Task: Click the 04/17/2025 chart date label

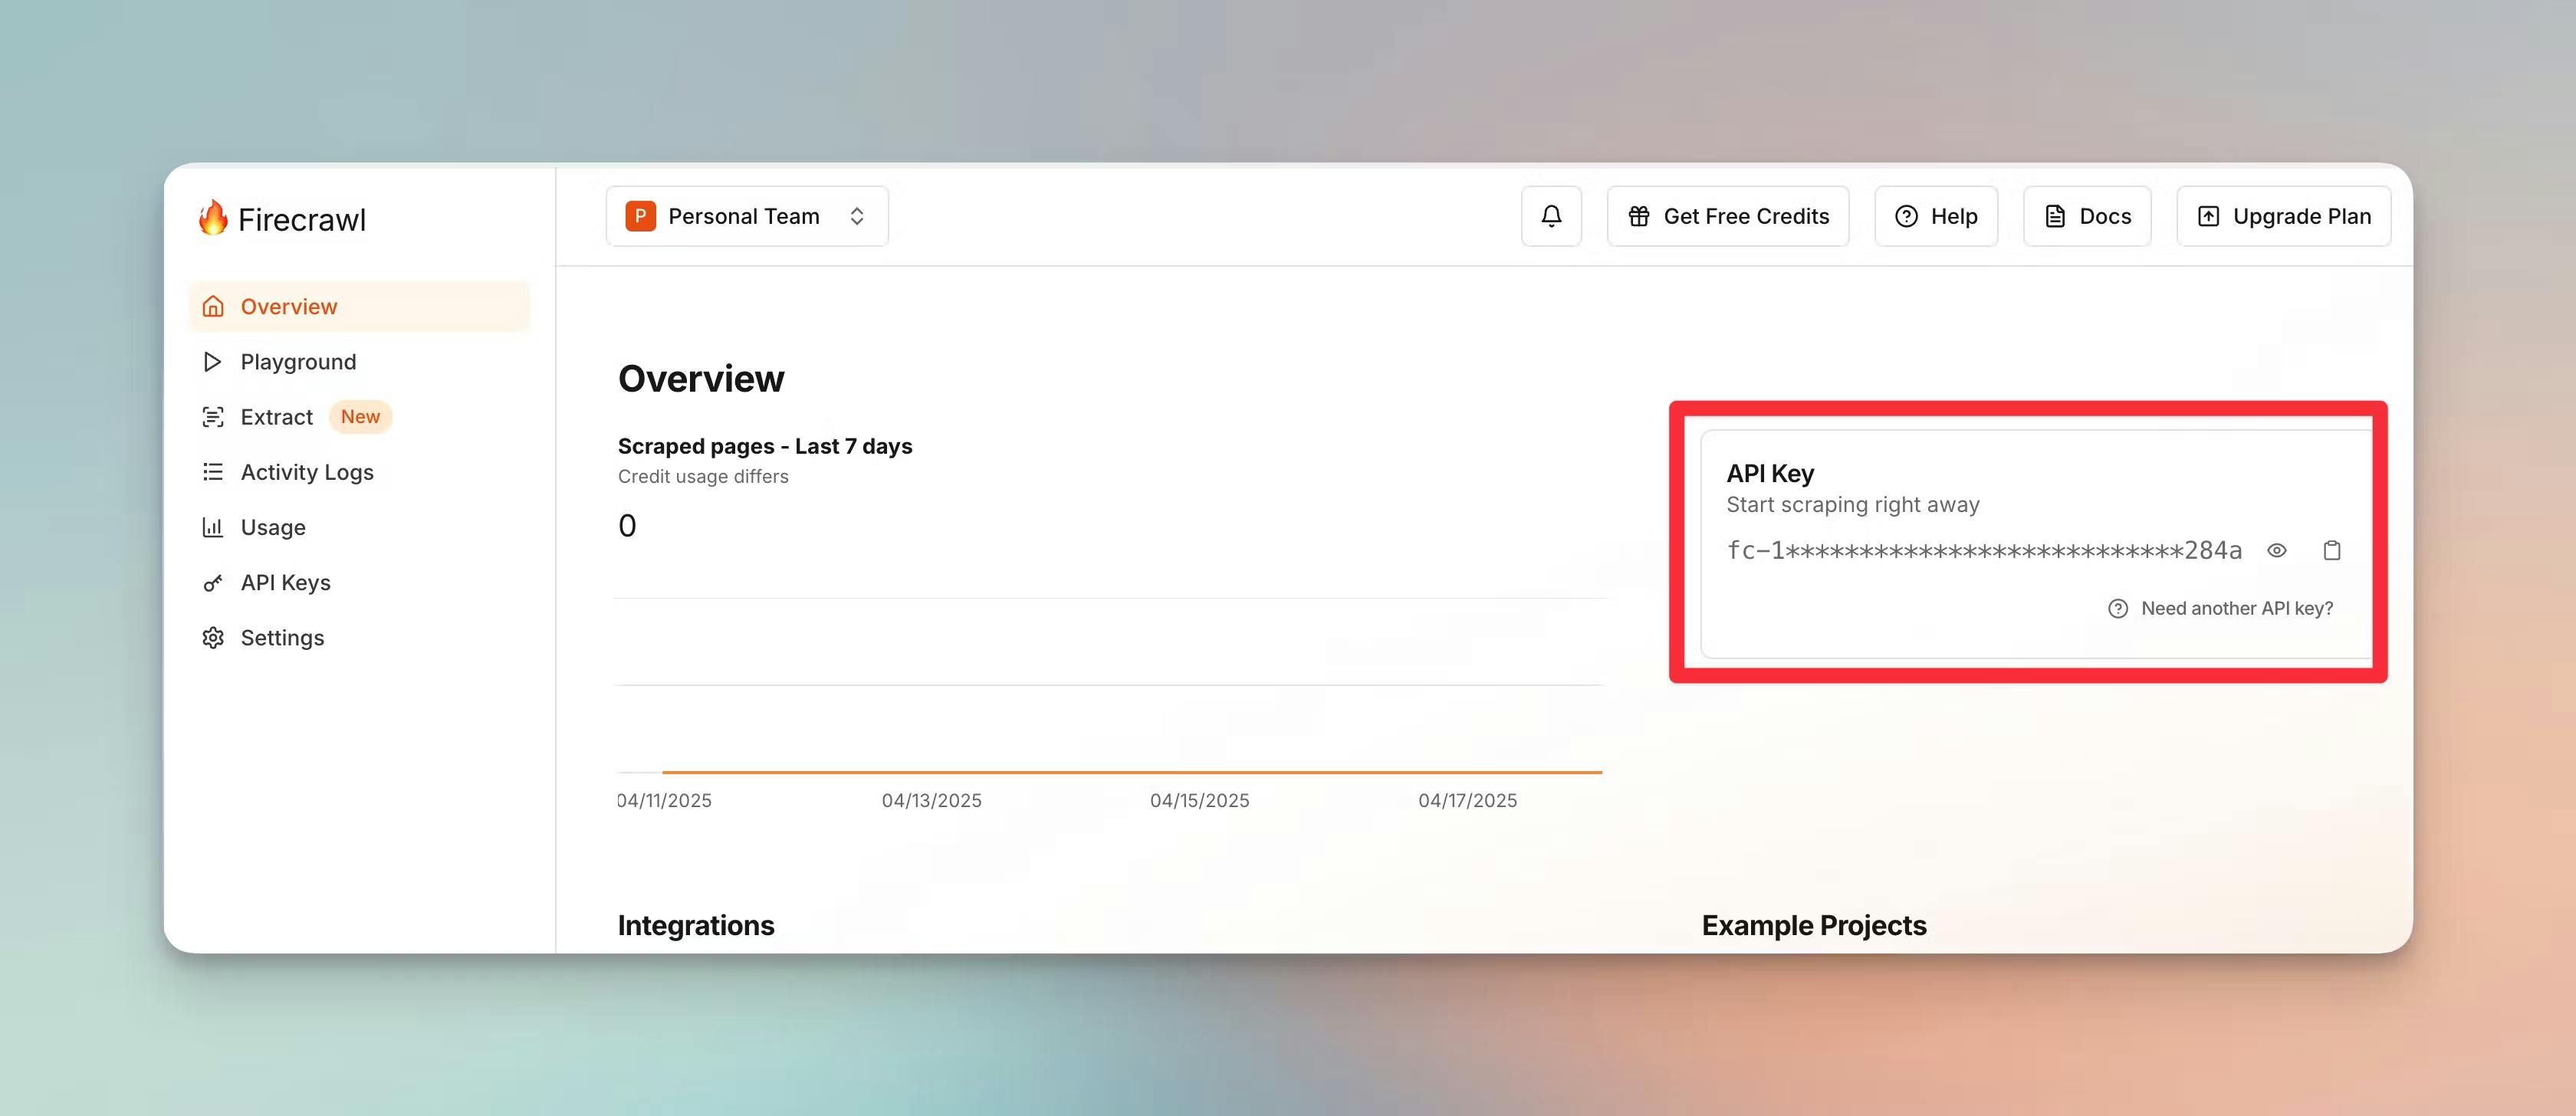Action: pos(1467,800)
